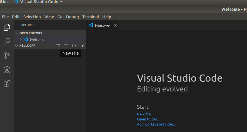Close Welcome in Open Editors list

coord(21,39)
